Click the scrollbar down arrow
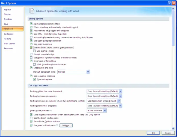The height and width of the screenshot is (137, 177). 173,128
